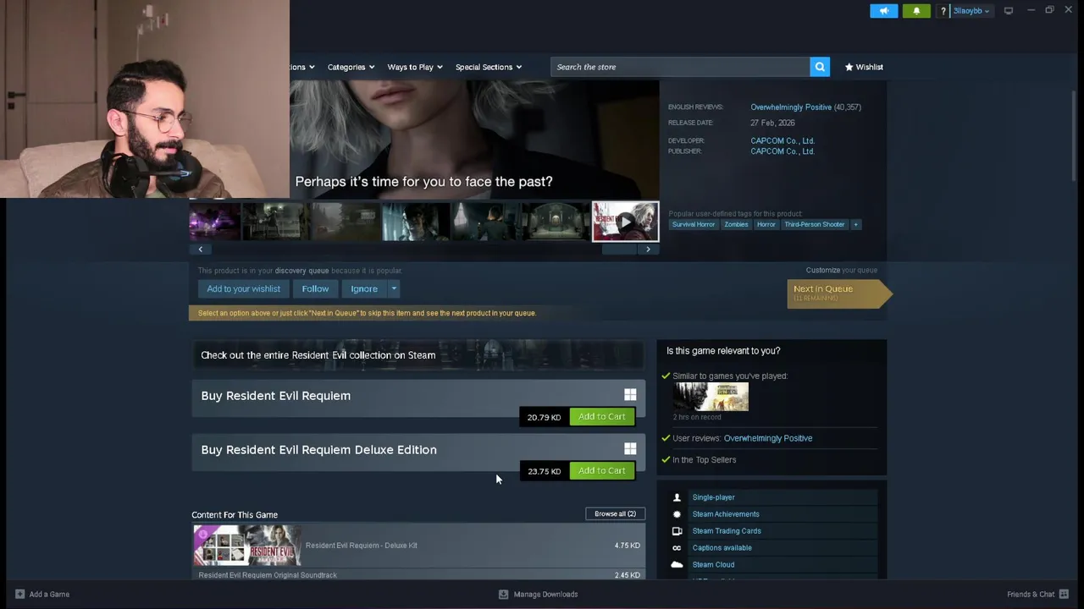1084x609 pixels.
Task: Click the 20.79 KD price label
Action: coord(544,417)
